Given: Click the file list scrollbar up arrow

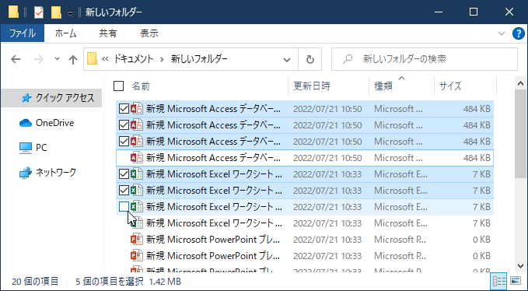Looking at the screenshot, I should coord(520,83).
